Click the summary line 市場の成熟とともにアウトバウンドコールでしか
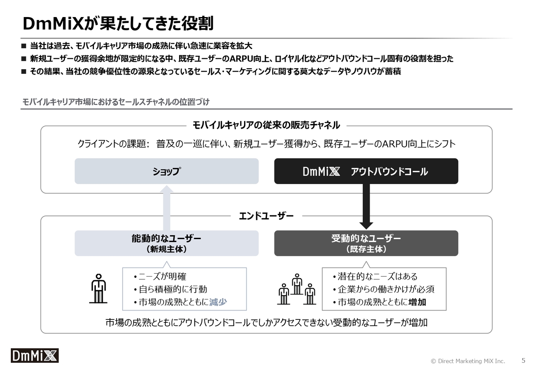 [266, 323]
